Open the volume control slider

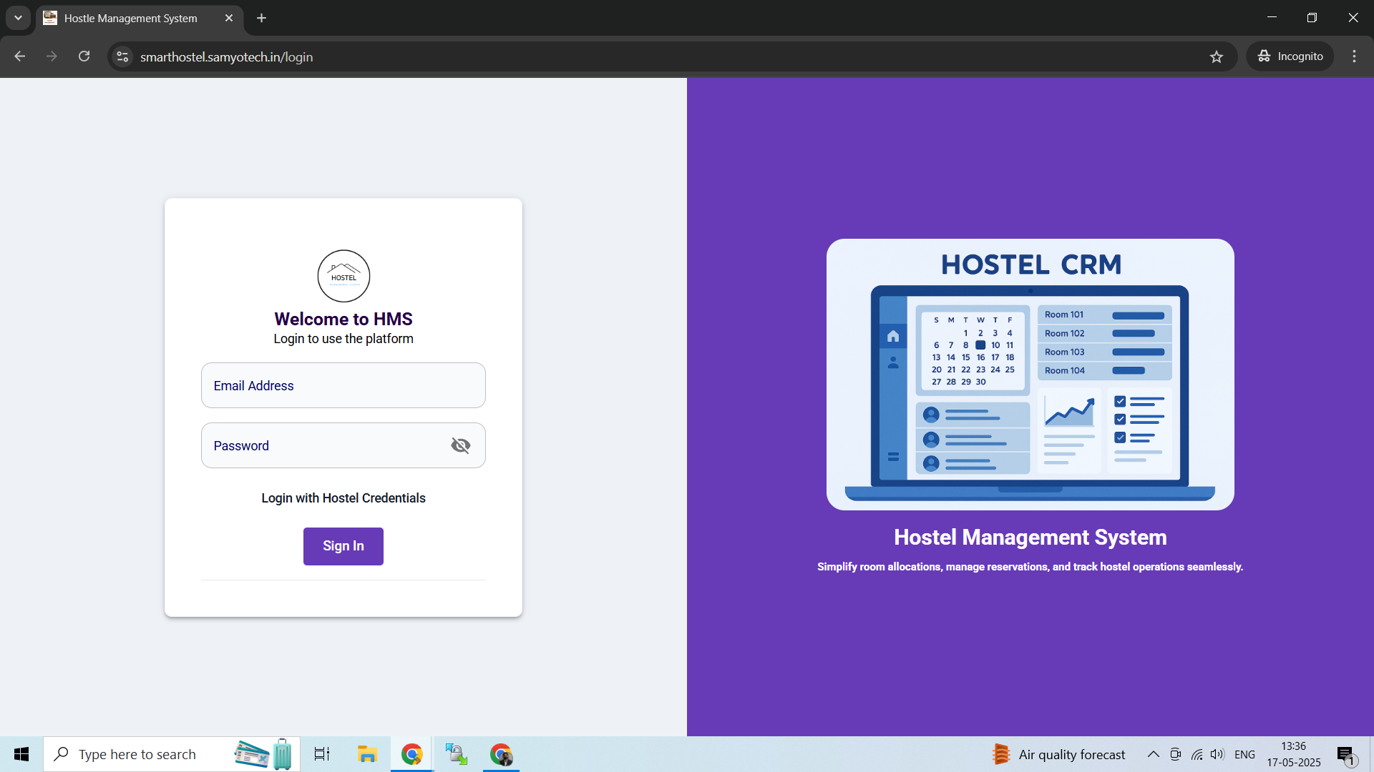pyautogui.click(x=1218, y=754)
